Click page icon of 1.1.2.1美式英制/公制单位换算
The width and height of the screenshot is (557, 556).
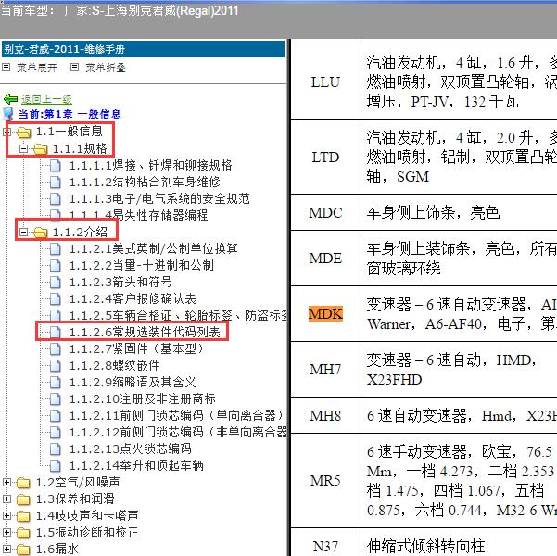coord(56,249)
